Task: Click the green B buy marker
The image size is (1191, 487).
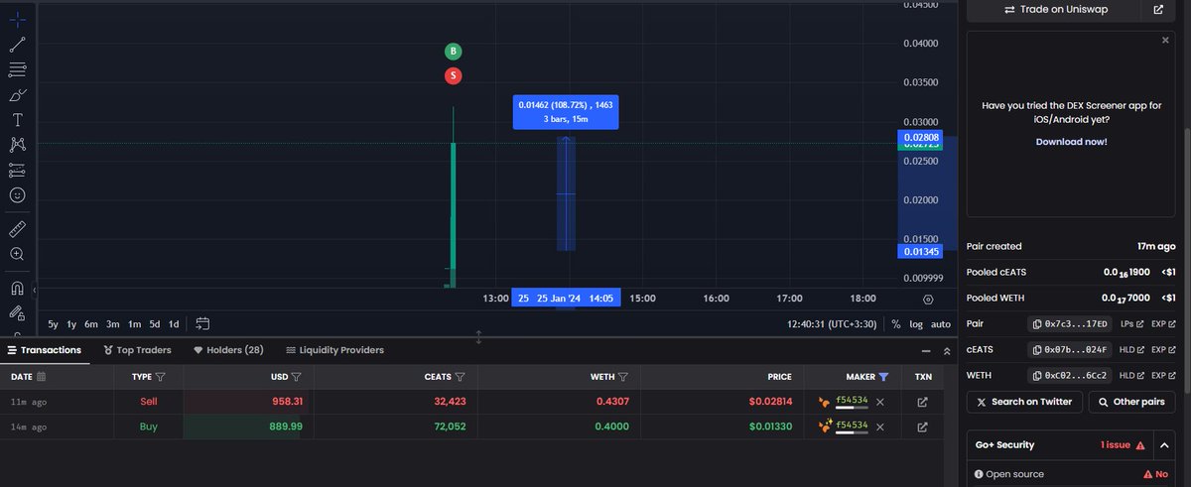Action: (453, 51)
